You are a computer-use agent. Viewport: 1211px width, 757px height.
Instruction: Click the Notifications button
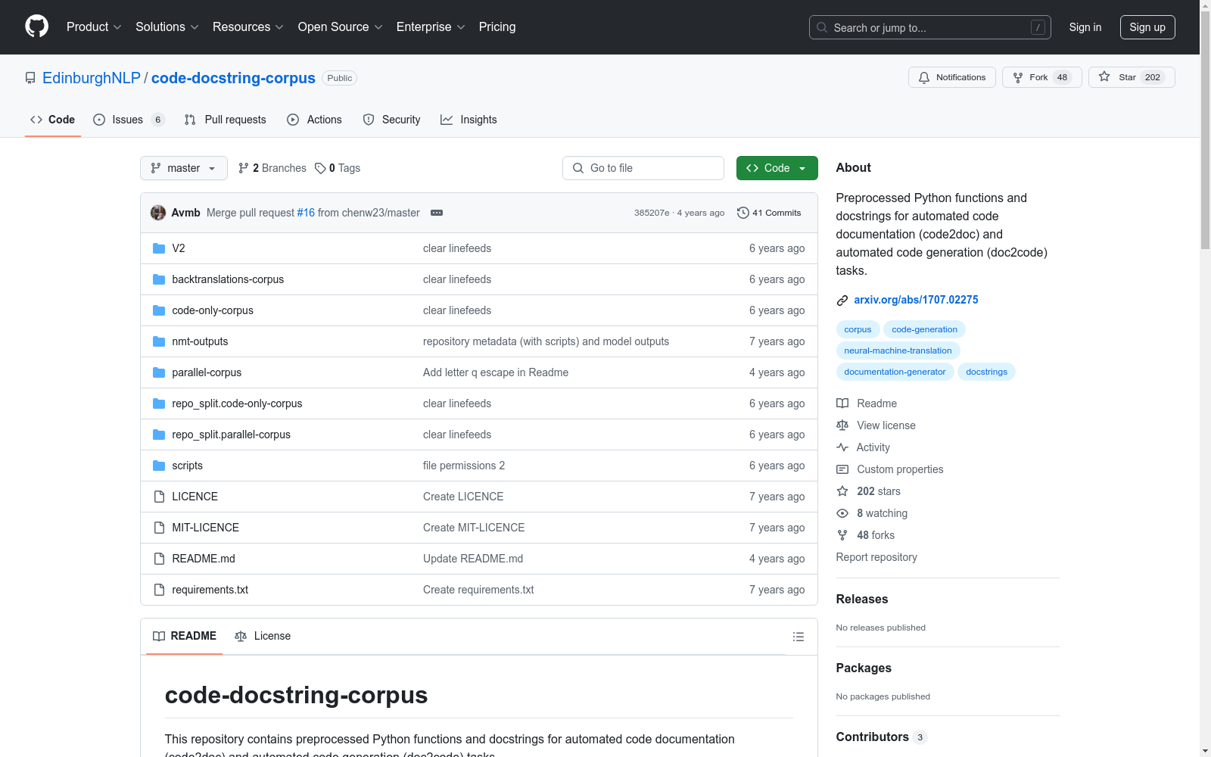click(952, 77)
